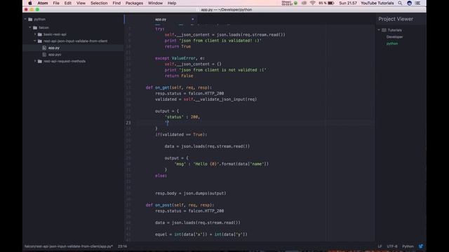The image size is (449, 252).
Task: Click the Sun 21.57 clock
Action: 348,3
